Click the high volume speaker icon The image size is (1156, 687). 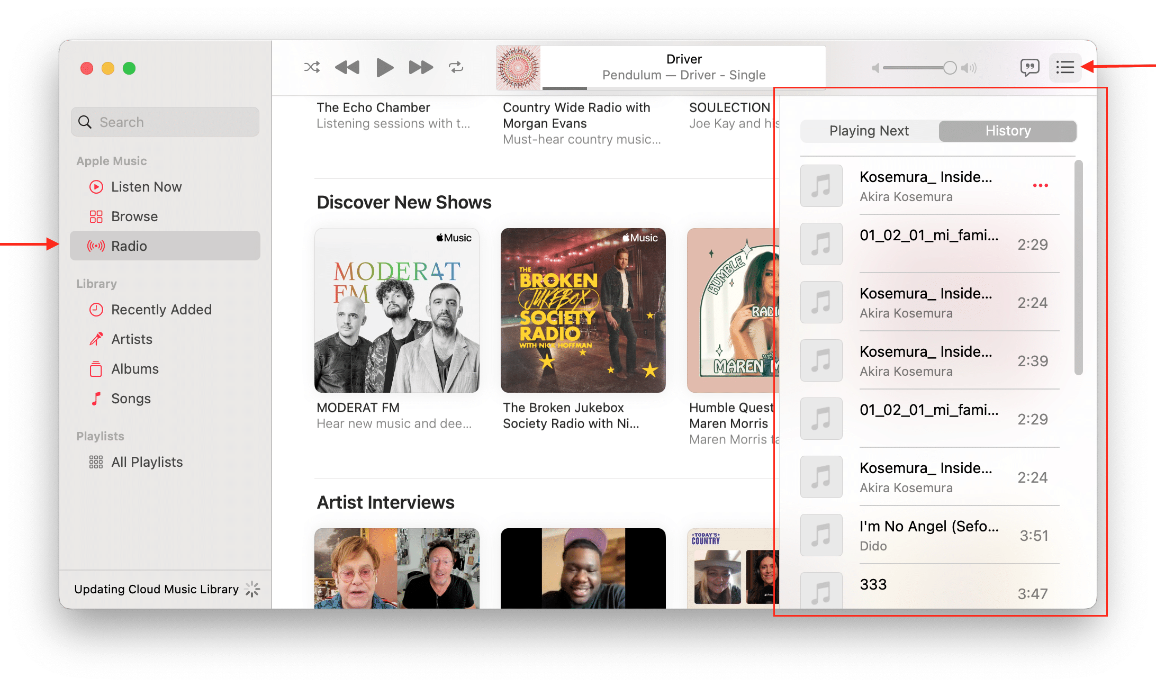coord(969,68)
